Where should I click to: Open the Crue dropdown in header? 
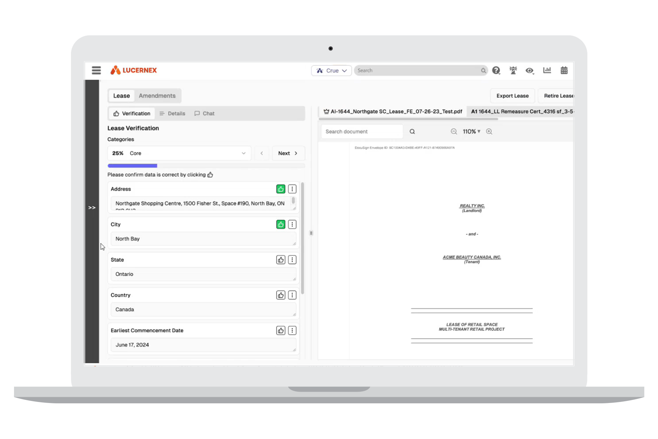tap(331, 71)
